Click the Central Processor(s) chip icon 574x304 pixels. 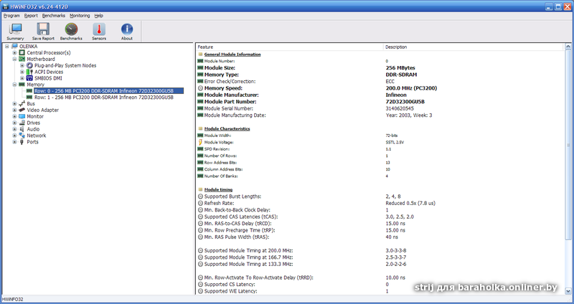(x=22, y=52)
